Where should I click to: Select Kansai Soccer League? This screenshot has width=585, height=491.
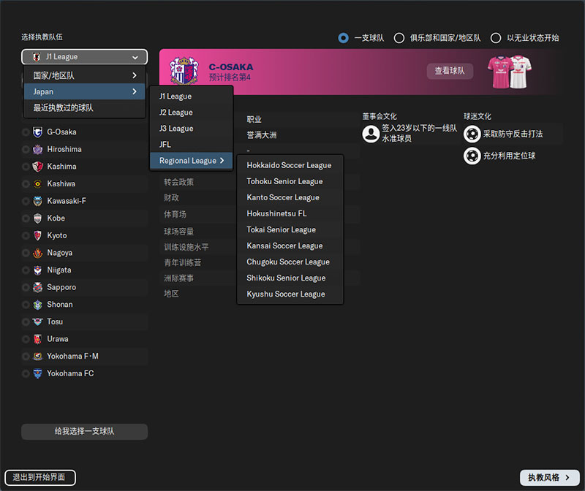[290, 245]
